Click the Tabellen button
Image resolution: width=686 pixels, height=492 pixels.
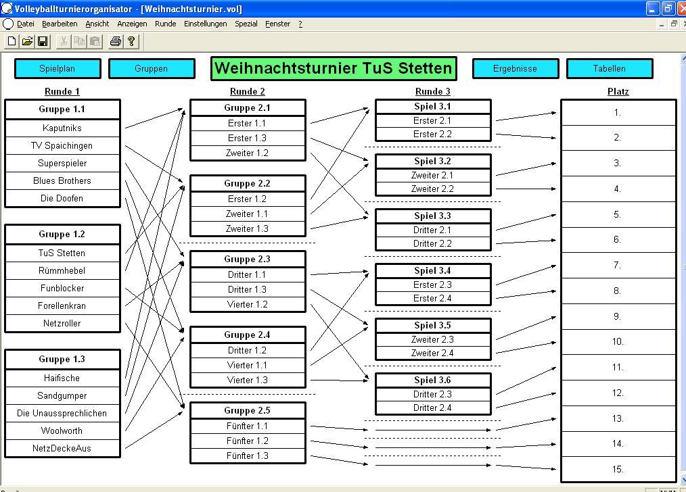coord(609,68)
